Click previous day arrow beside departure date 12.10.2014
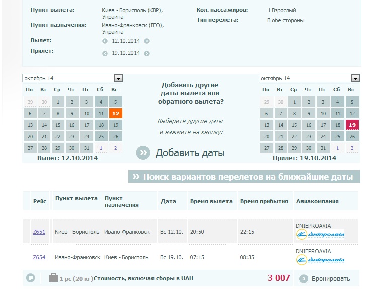Viewport: 379px width, 292px height. point(105,41)
